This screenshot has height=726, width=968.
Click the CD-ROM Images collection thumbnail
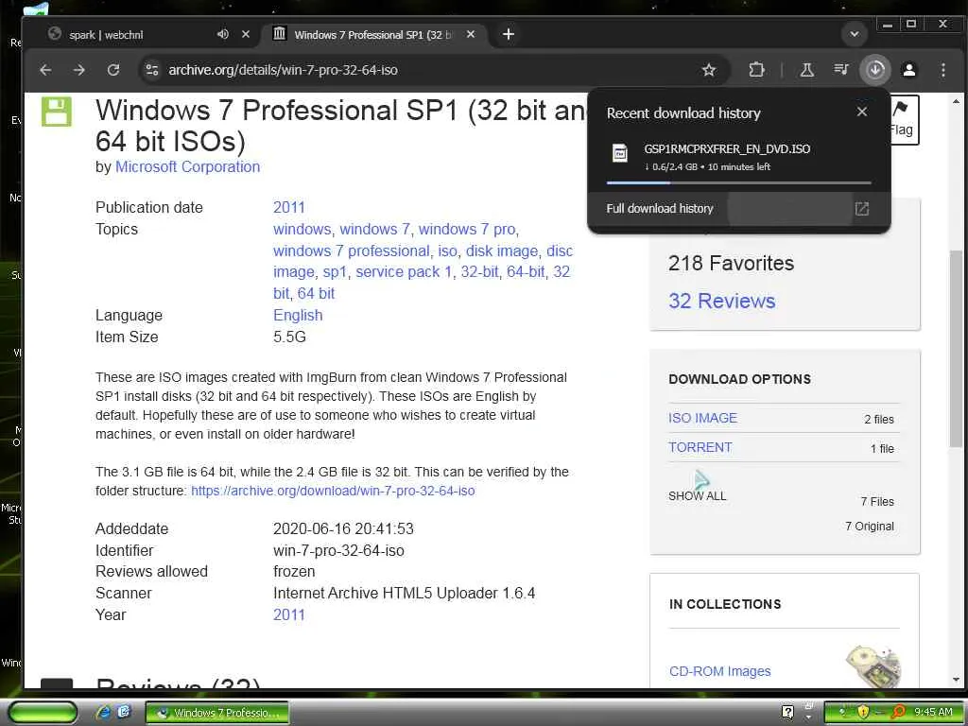[x=873, y=665]
